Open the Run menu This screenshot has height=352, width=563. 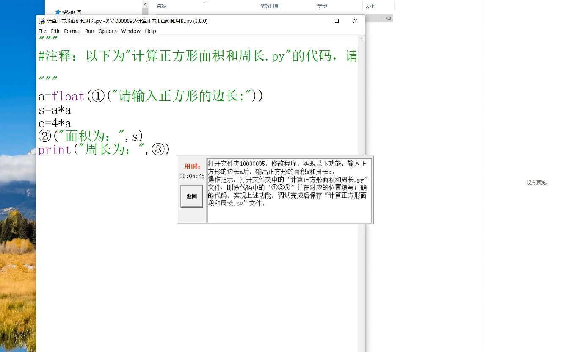pos(89,31)
